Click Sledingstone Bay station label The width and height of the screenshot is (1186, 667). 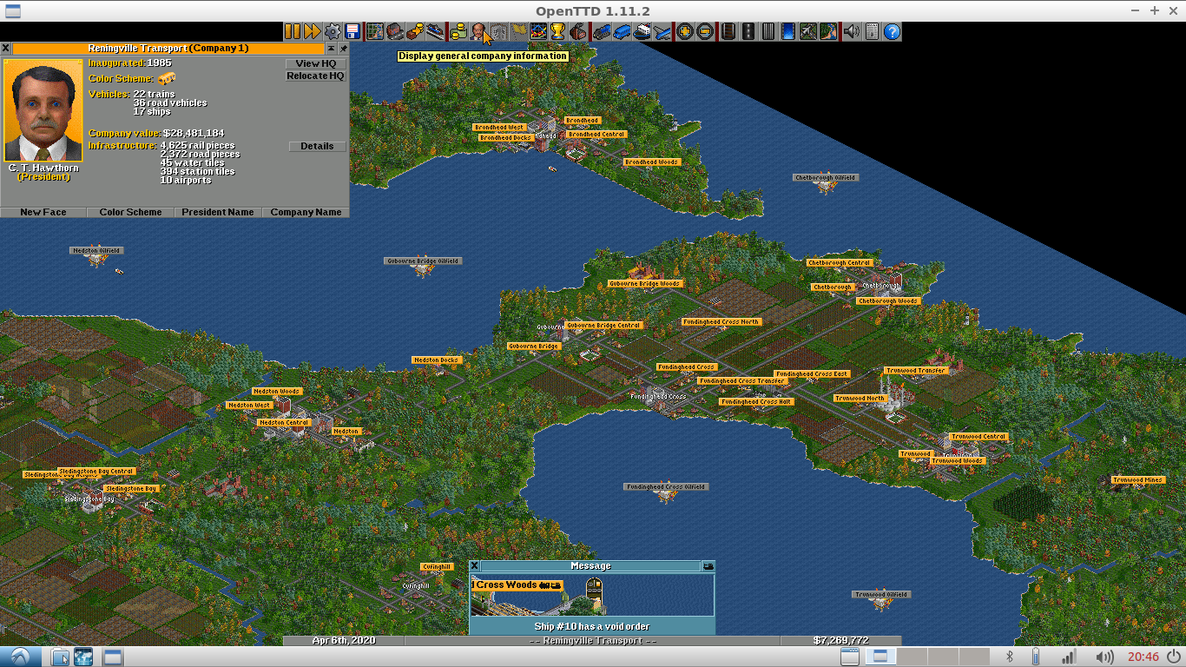pos(131,488)
